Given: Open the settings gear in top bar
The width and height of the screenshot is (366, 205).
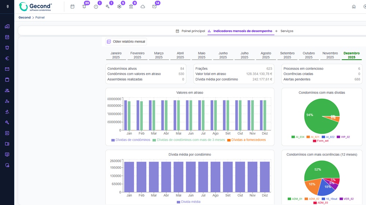Looking at the screenshot, I should click(119, 7).
